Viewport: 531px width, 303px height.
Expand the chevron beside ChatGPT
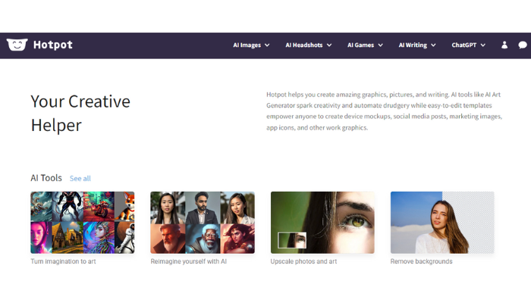(483, 45)
